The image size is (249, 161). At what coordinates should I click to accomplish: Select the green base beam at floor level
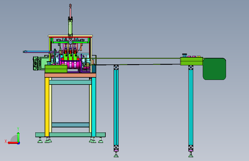(70, 135)
